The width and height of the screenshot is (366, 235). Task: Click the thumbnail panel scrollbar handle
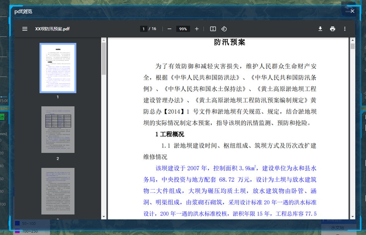[x=104, y=58]
